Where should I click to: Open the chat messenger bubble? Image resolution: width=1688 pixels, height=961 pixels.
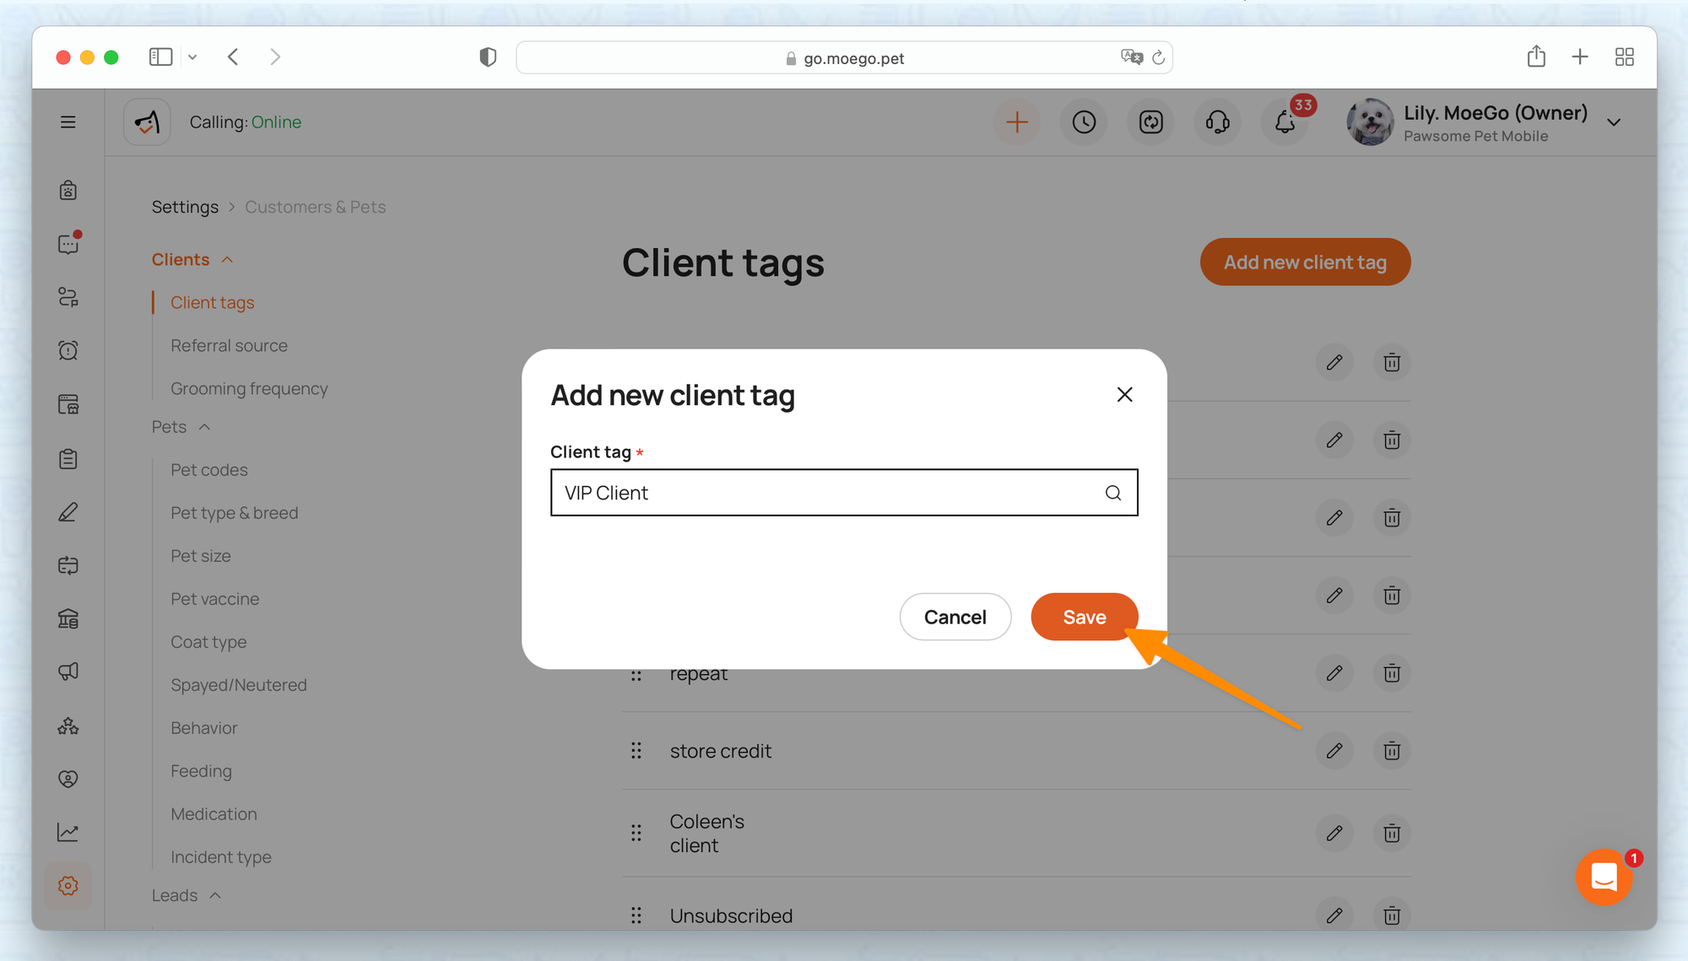(1604, 877)
